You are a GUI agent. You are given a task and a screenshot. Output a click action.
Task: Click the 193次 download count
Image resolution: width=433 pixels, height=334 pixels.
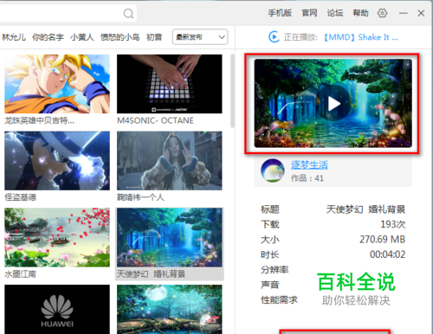[x=393, y=224]
